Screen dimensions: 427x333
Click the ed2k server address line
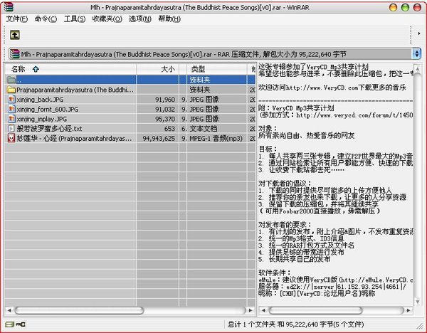(x=332, y=287)
